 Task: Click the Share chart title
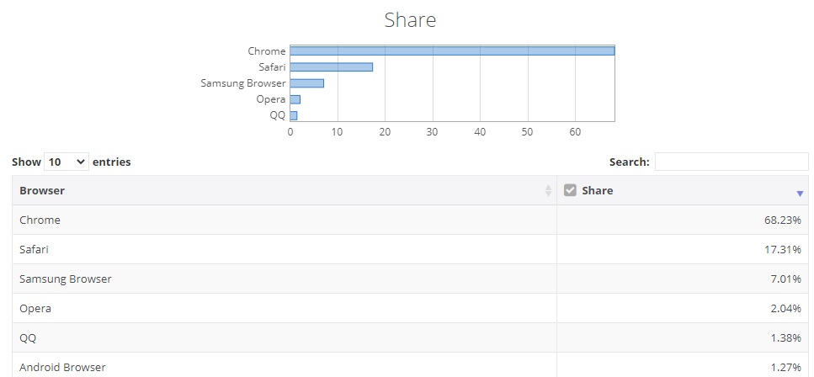pyautogui.click(x=410, y=20)
